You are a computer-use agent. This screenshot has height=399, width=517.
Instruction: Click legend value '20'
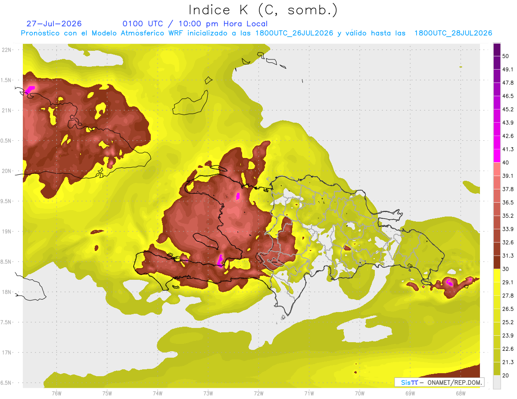pos(506,375)
